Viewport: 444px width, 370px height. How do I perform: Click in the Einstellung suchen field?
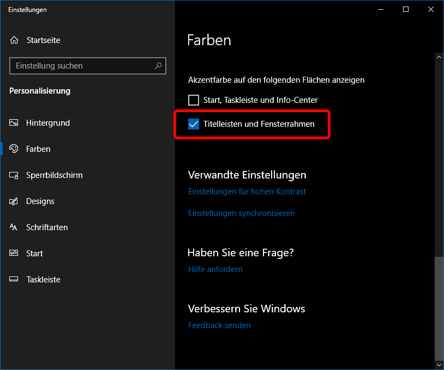coord(82,66)
